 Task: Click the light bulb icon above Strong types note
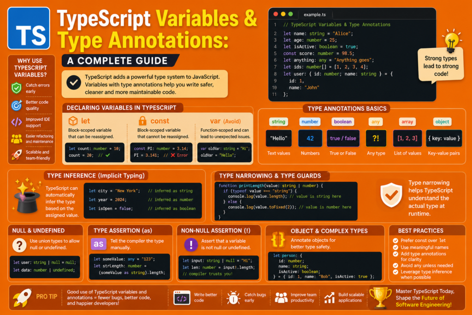coord(451,40)
